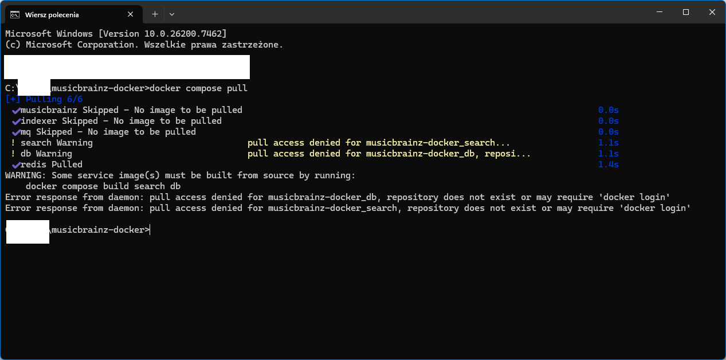The height and width of the screenshot is (360, 726).
Task: Click the 1.4s timing for redis
Action: pos(609,165)
